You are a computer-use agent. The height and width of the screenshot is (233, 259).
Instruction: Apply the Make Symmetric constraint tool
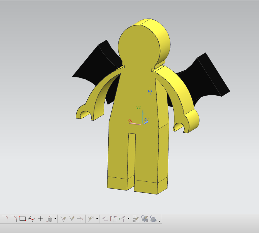pyautogui.click(x=113, y=219)
